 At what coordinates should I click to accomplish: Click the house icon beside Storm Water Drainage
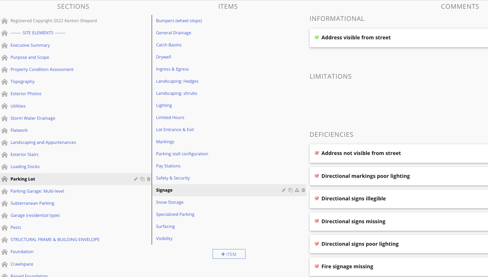click(4, 118)
